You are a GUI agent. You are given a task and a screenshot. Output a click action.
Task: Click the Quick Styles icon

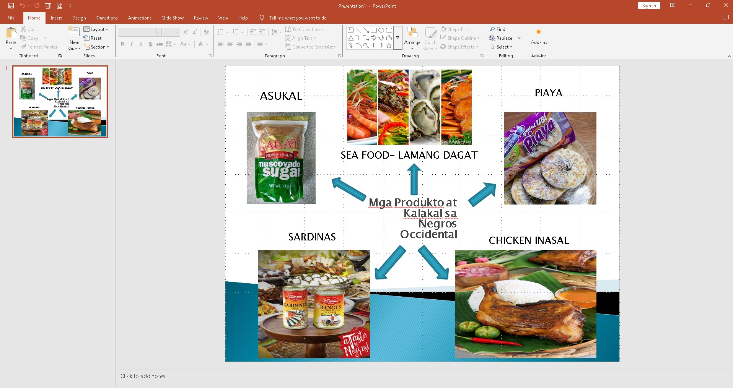pos(430,32)
